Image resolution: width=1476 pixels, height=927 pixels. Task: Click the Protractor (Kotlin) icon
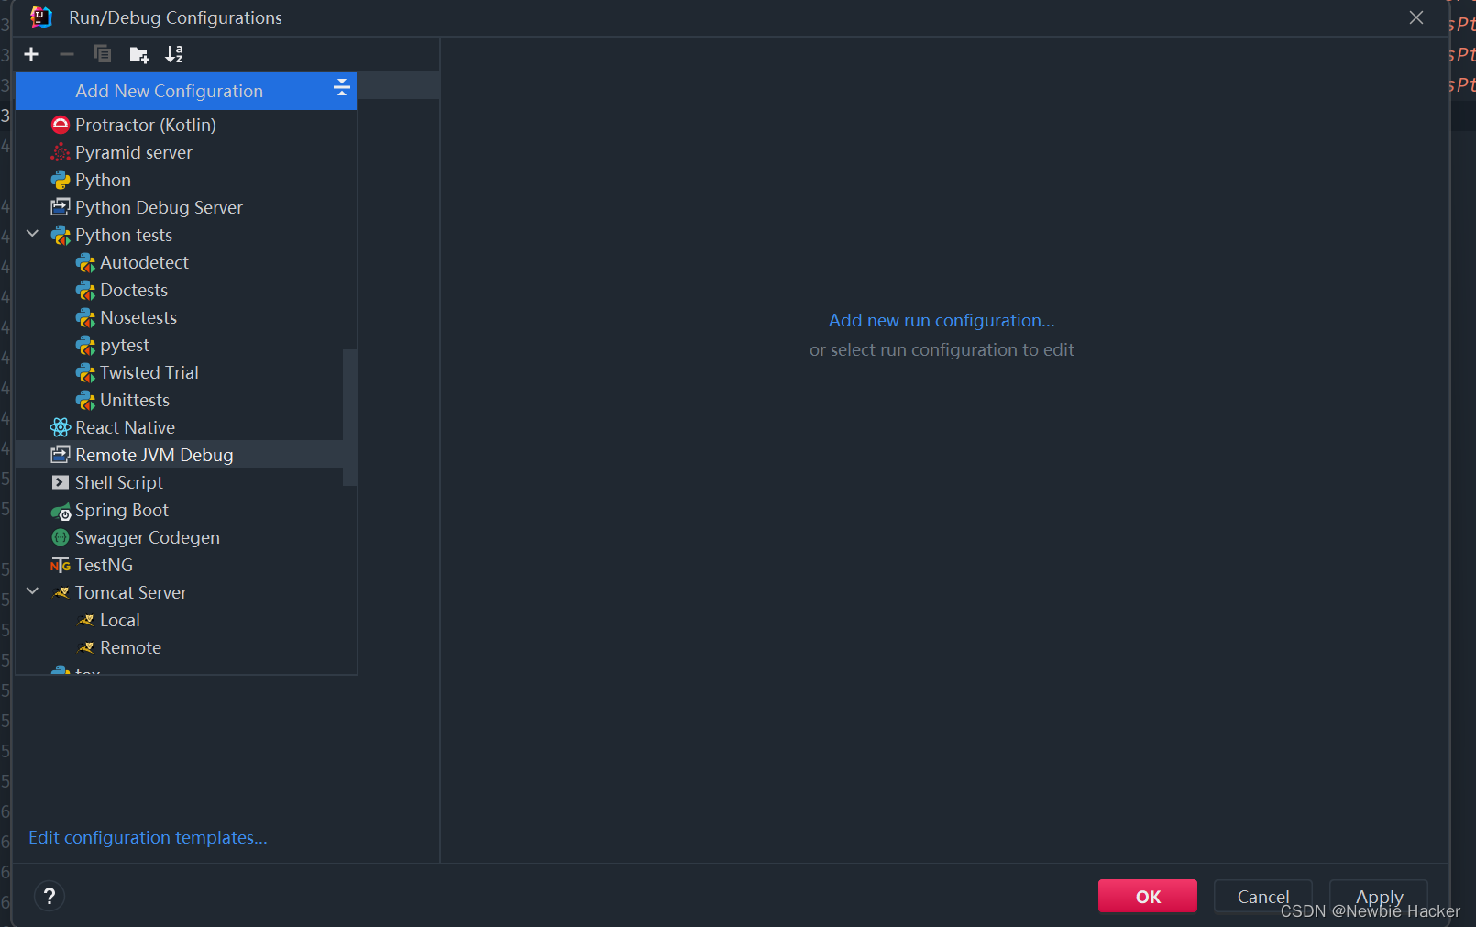[x=61, y=125]
